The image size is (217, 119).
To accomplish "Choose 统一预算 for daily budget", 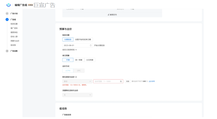I will (x=79, y=60).
